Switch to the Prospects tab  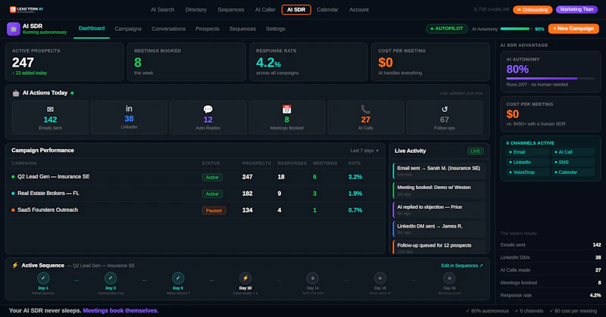tap(207, 29)
